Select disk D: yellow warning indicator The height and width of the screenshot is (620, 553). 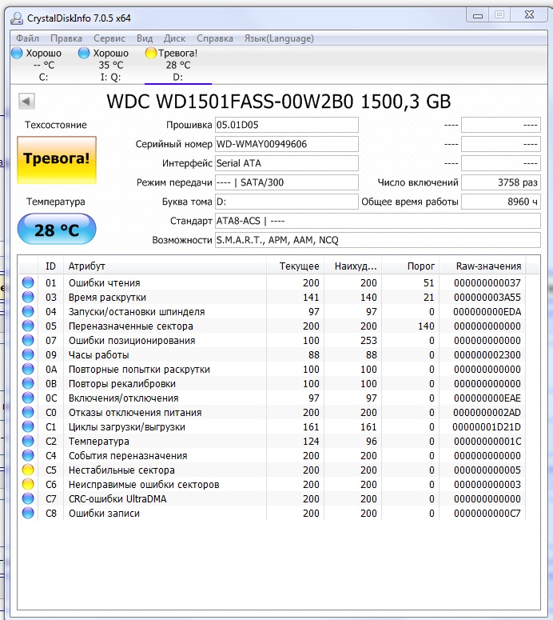(151, 53)
